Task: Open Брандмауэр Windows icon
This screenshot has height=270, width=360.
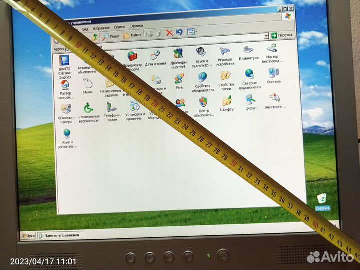Action: click(132, 61)
